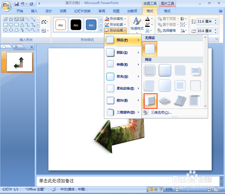Switch to the outline pane tab
225x194 pixels.
(x=16, y=47)
